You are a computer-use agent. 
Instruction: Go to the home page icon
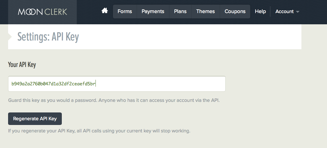click(x=105, y=11)
